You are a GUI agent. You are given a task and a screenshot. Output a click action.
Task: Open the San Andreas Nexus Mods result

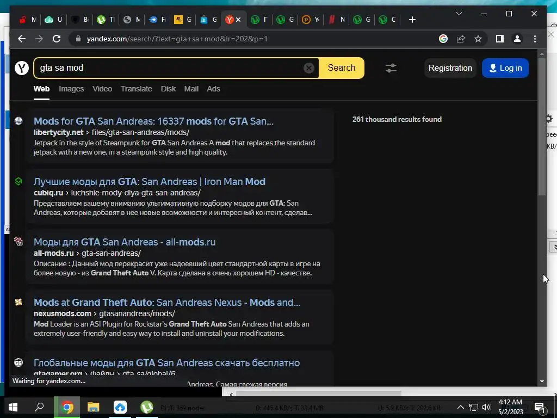(x=167, y=303)
